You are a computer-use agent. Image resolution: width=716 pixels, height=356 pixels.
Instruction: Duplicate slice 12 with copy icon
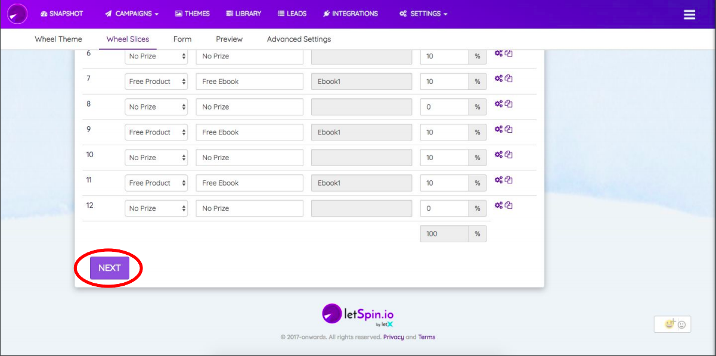point(509,205)
